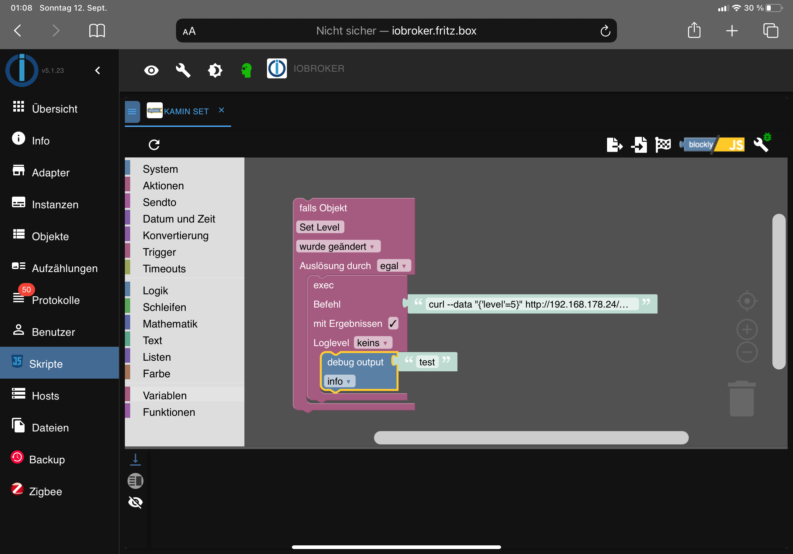
Task: Click the export blocks icon
Action: [614, 145]
